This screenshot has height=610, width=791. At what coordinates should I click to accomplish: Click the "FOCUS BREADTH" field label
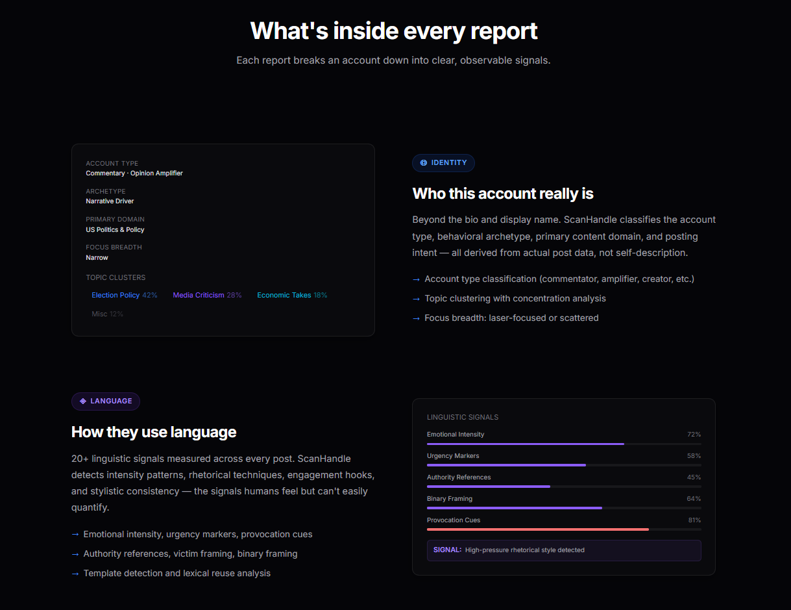tap(114, 248)
